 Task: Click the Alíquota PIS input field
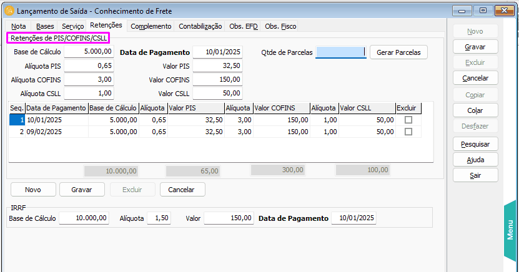pyautogui.click(x=89, y=66)
